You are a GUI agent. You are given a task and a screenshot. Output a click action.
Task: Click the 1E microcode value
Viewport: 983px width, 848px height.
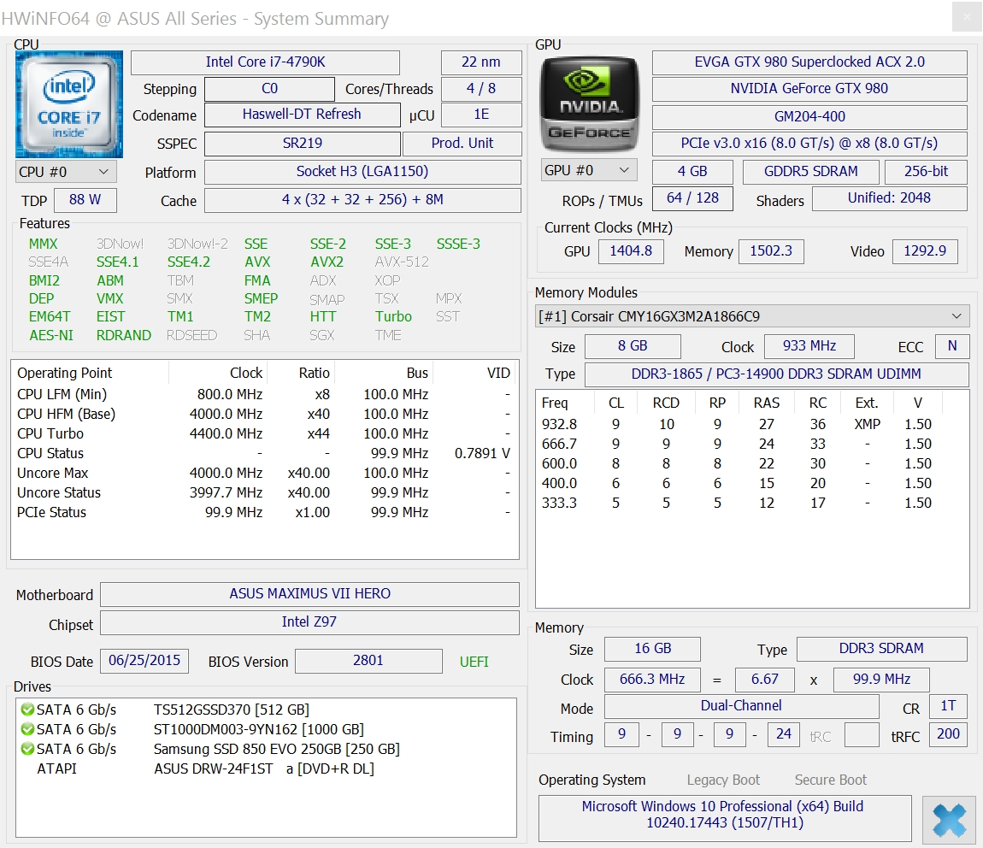tap(481, 114)
